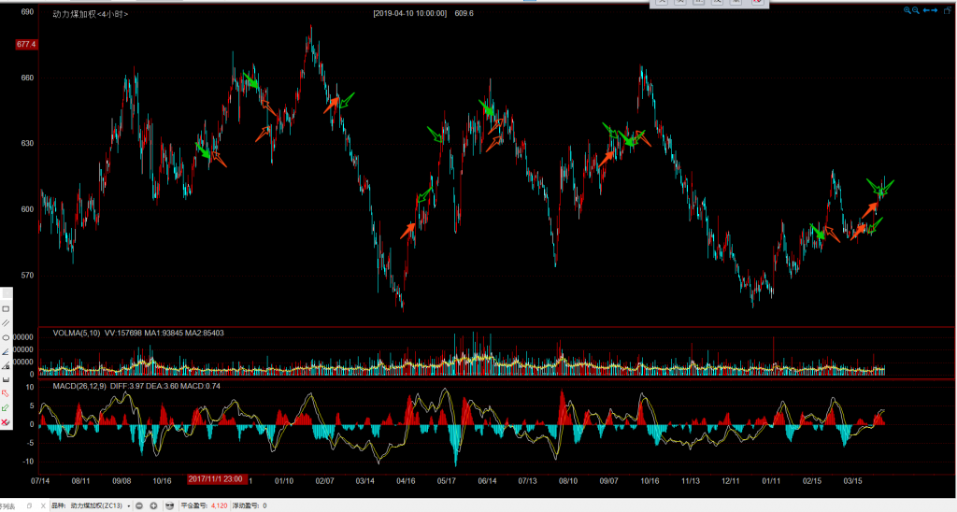Select the parallel lines drawing tool

pos(7,322)
